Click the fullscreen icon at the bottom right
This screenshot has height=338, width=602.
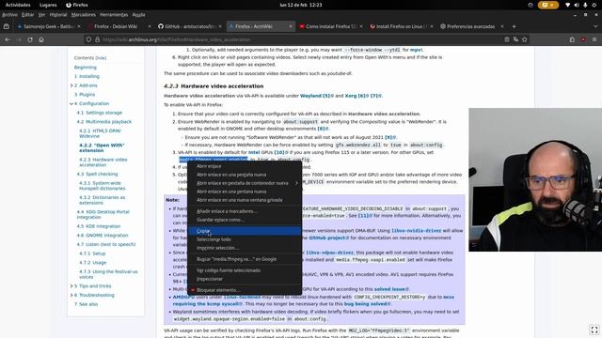(x=594, y=330)
